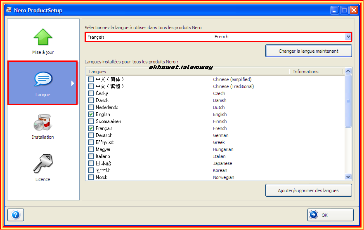Tick the Chinese (Traditional) checkbox

pos(91,86)
